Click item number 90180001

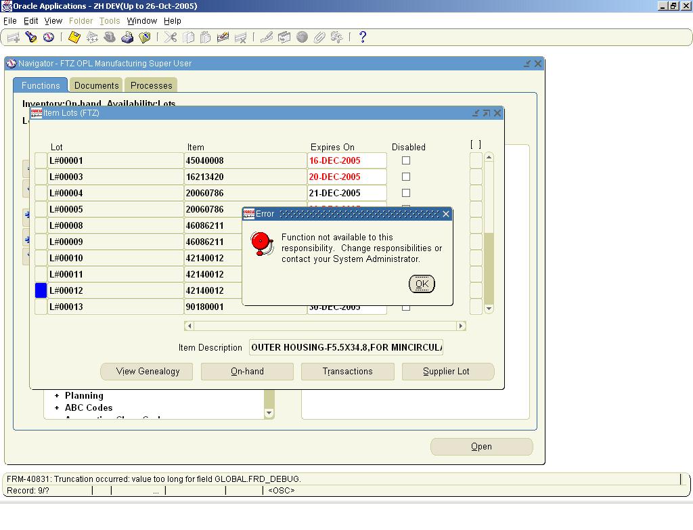click(x=213, y=307)
